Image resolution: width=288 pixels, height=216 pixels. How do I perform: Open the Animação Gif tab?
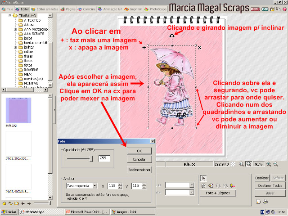tap(110, 9)
